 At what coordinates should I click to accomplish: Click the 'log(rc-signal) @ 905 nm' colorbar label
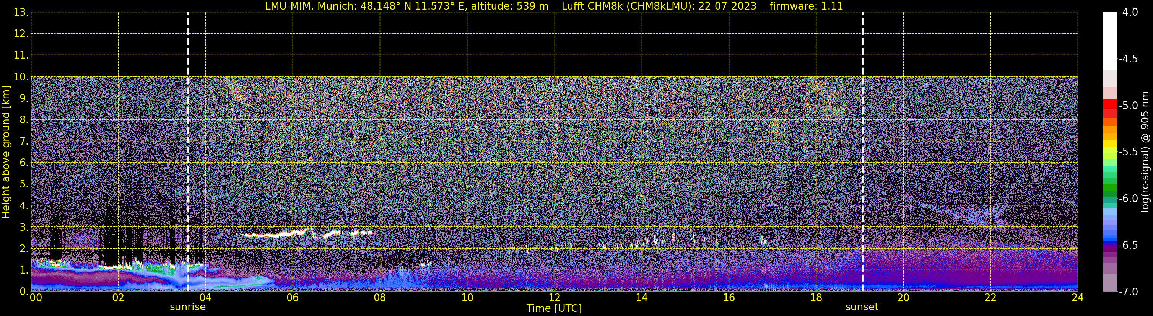[x=1145, y=152]
